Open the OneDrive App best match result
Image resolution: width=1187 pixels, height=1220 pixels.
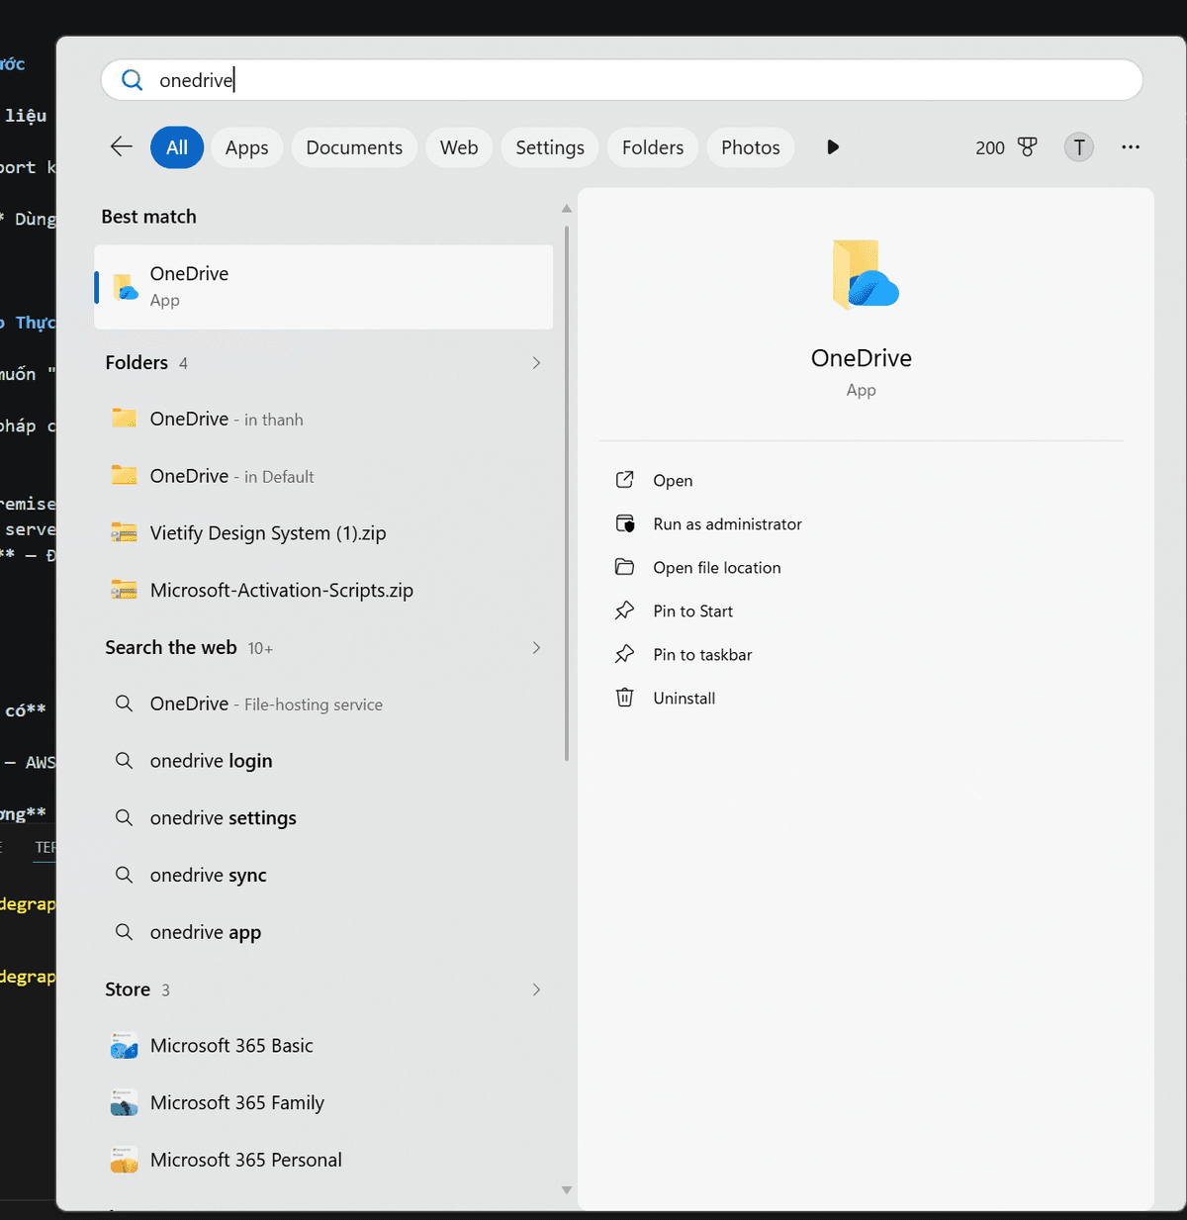pos(323,287)
